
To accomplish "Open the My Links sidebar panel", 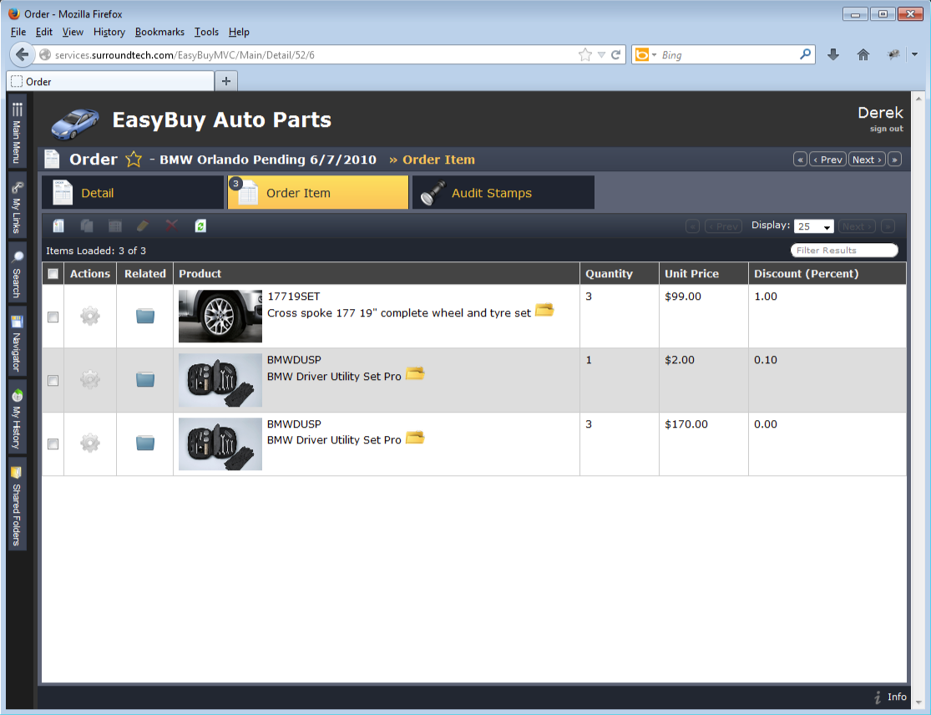I will pos(18,206).
